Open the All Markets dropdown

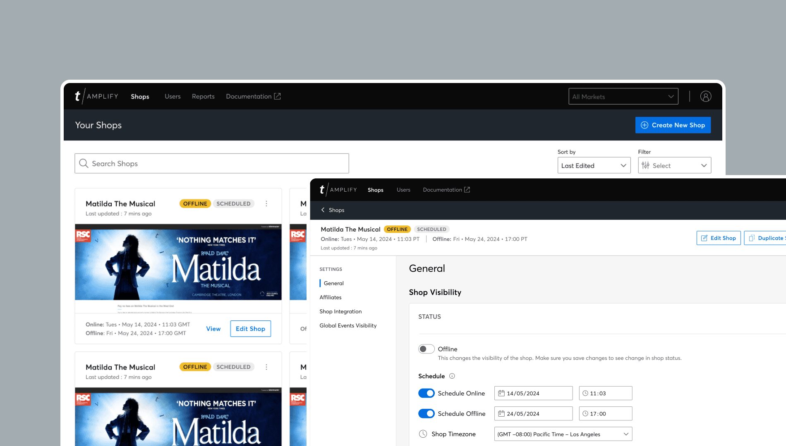click(x=623, y=96)
